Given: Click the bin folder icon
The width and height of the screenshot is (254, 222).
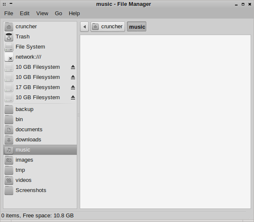Looking at the screenshot, I should [9, 119].
